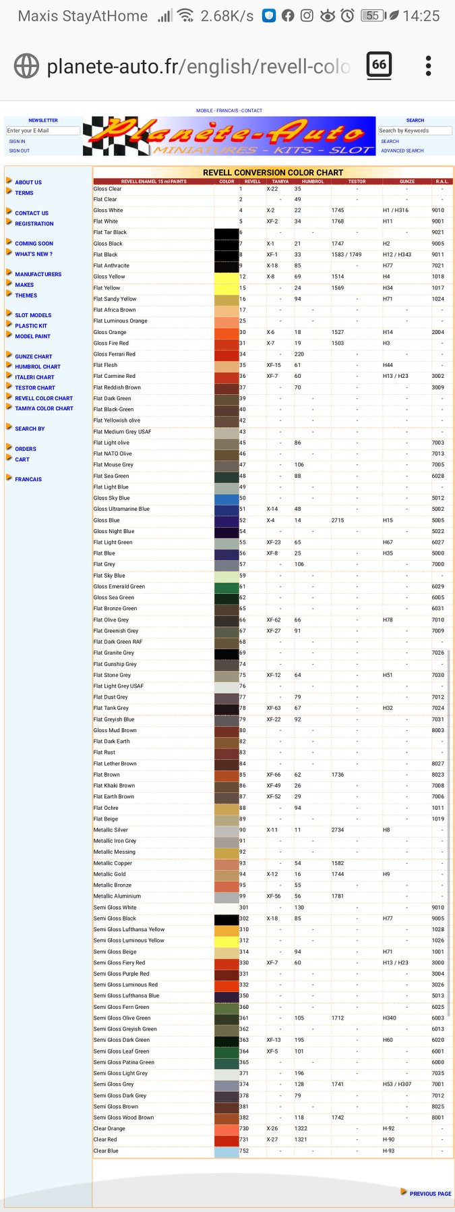Open the CONTACT link at page top
Image resolution: width=455 pixels, height=1212 pixels.
251,110
